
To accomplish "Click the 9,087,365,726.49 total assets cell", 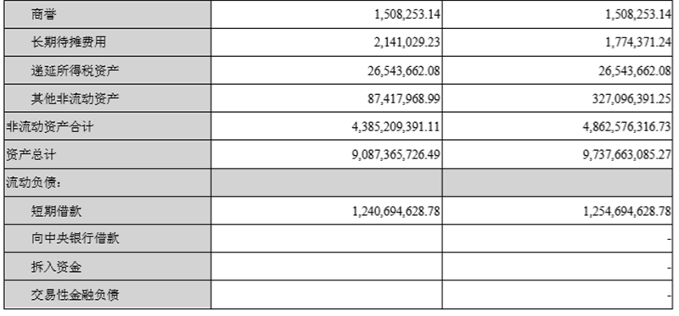I will tap(327, 155).
